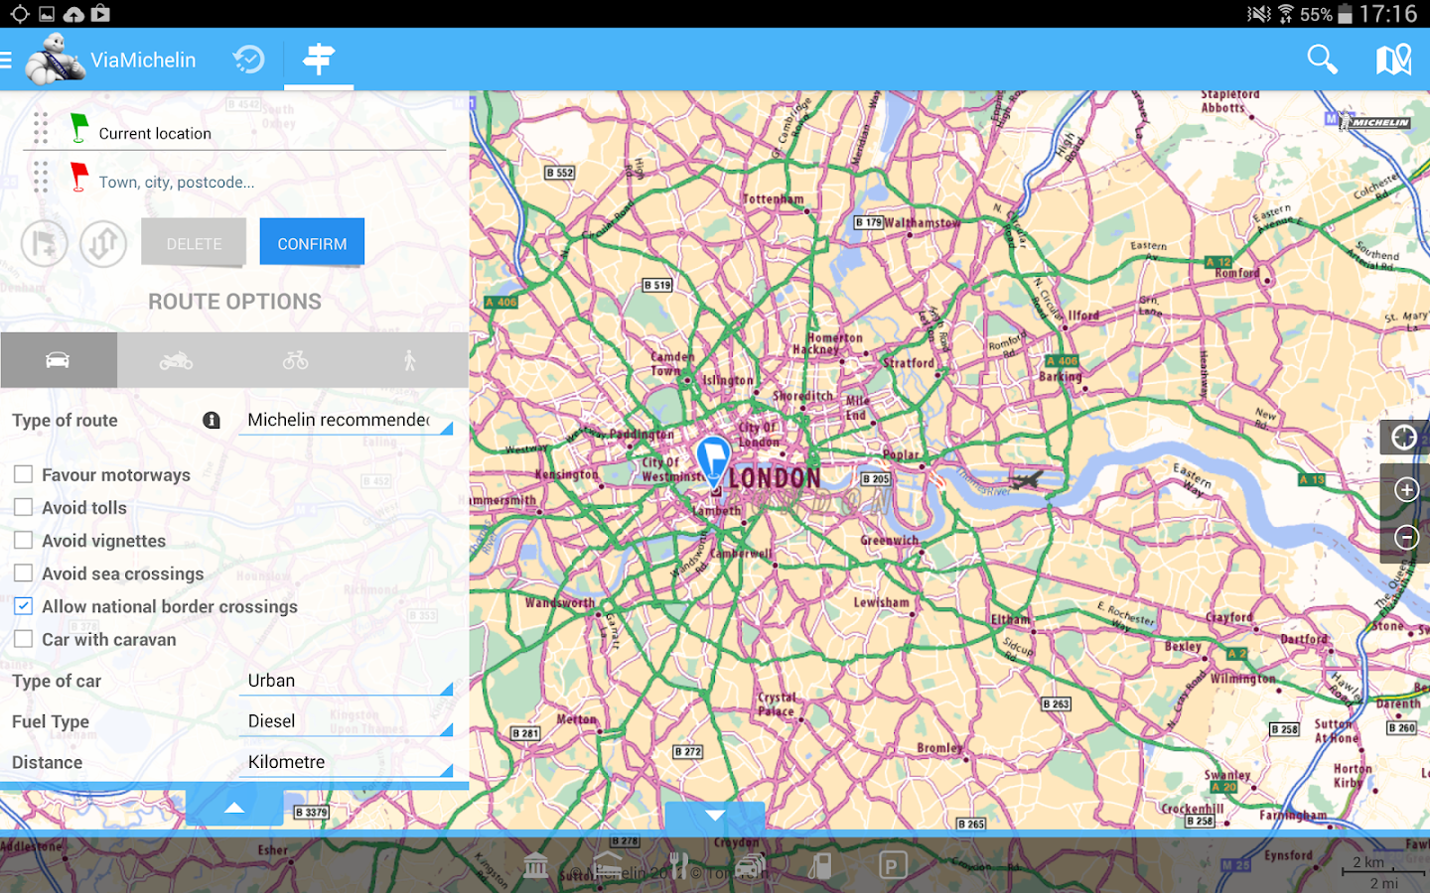Image resolution: width=1430 pixels, height=893 pixels.
Task: Open the map layers icon in header
Action: [1393, 60]
